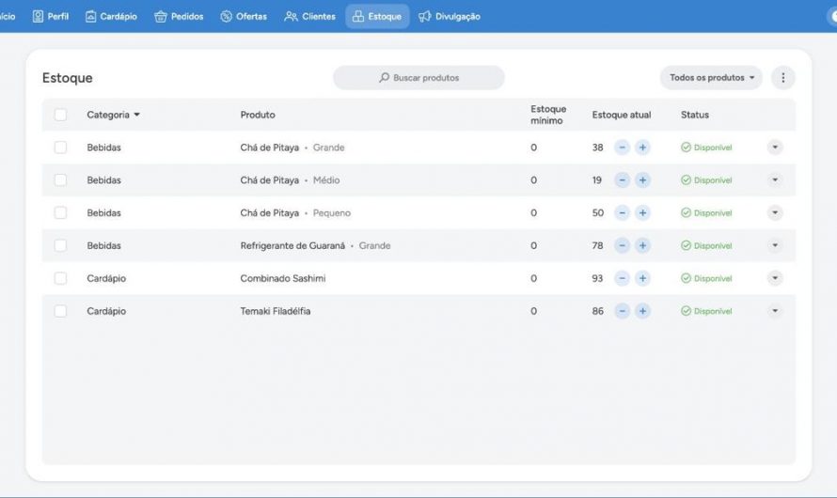This screenshot has height=498, width=837.
Task: Increase stock of Chá de Pitaya Pequeno
Action: click(x=642, y=212)
